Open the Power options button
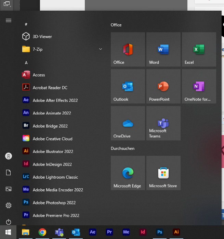The width and height of the screenshot is (224, 239). click(x=9, y=222)
